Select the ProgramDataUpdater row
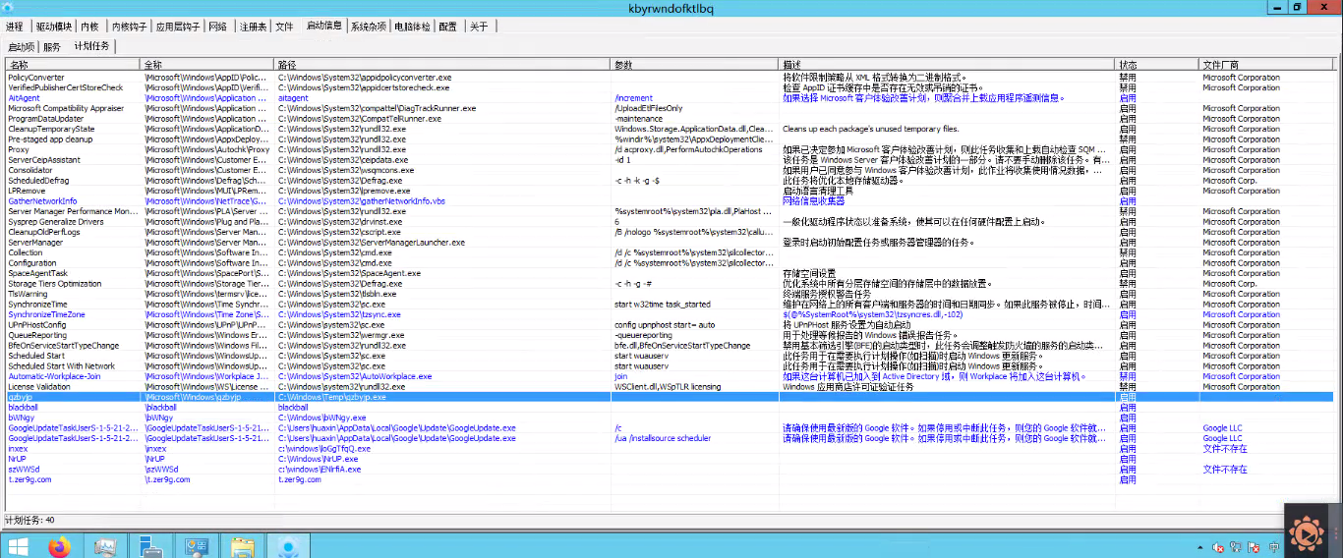The height and width of the screenshot is (558, 1343). [669, 119]
